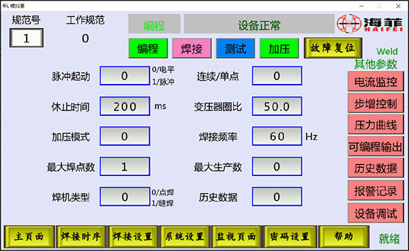Go to 主页面 main page tab
The image size is (409, 251).
[29, 237]
